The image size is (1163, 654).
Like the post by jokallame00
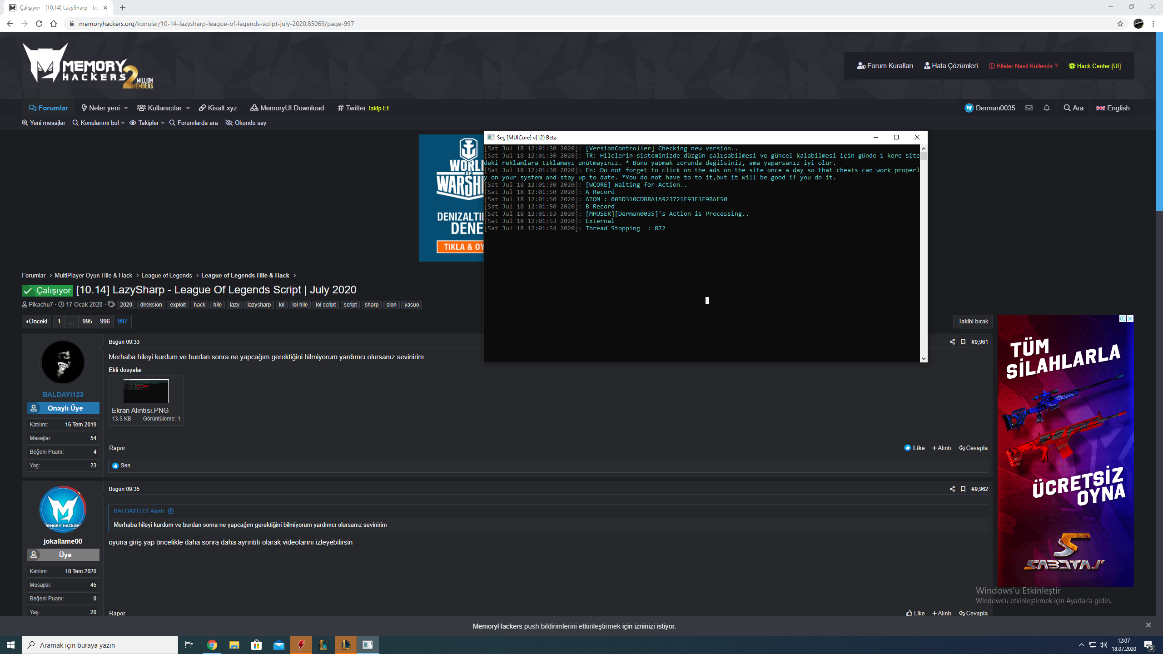[x=915, y=613]
